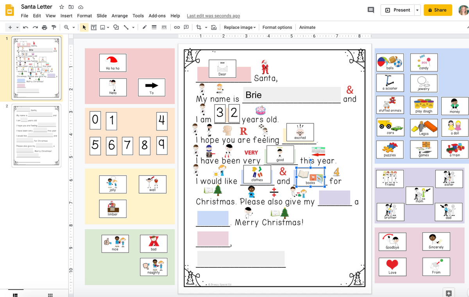Activate the Text box tool
The width and height of the screenshot is (469, 297).
(94, 27)
